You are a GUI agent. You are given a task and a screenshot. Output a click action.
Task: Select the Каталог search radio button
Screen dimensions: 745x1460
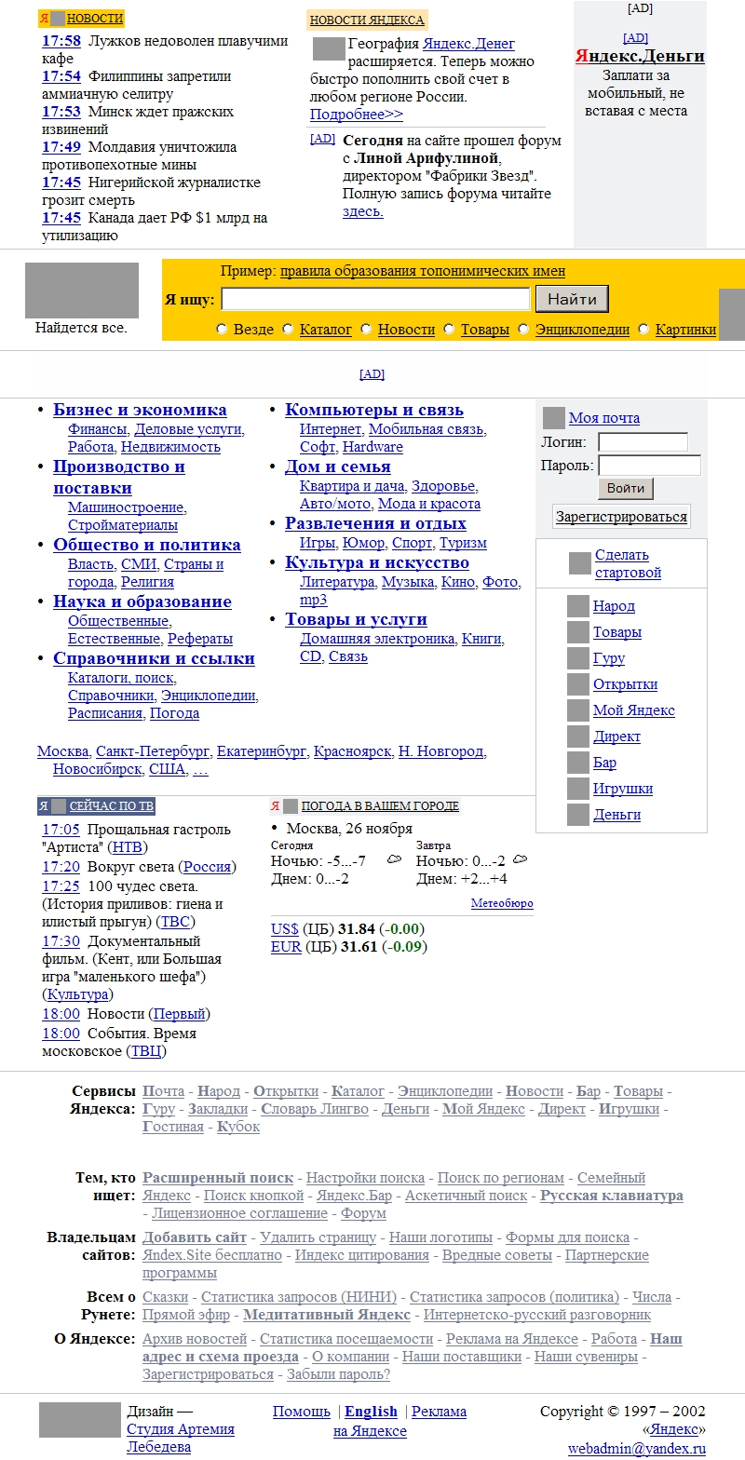[x=288, y=330]
